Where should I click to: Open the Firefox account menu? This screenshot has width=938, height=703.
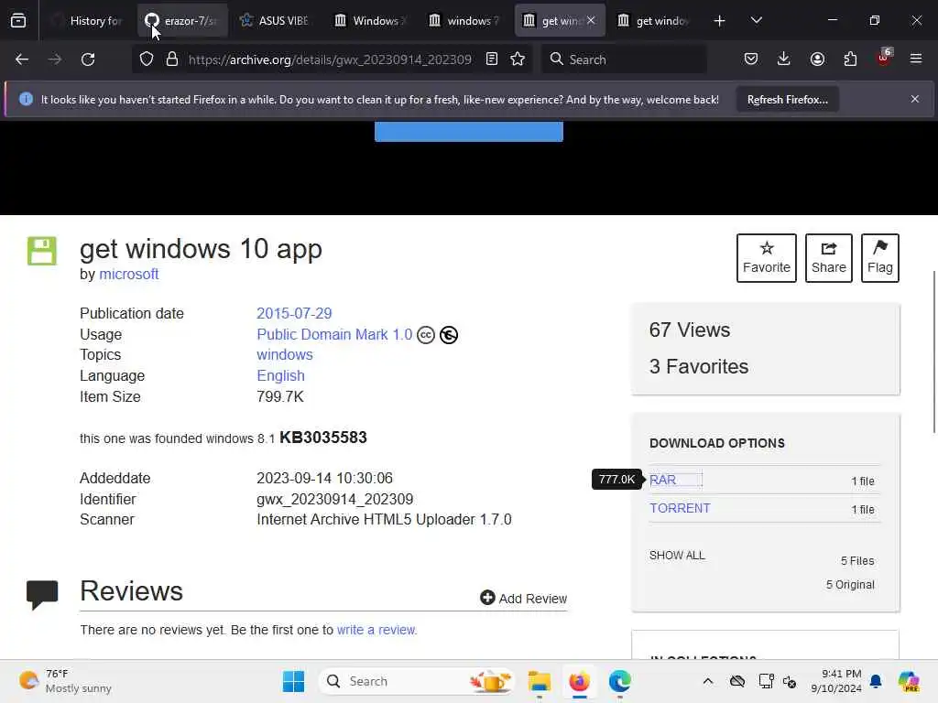point(817,59)
